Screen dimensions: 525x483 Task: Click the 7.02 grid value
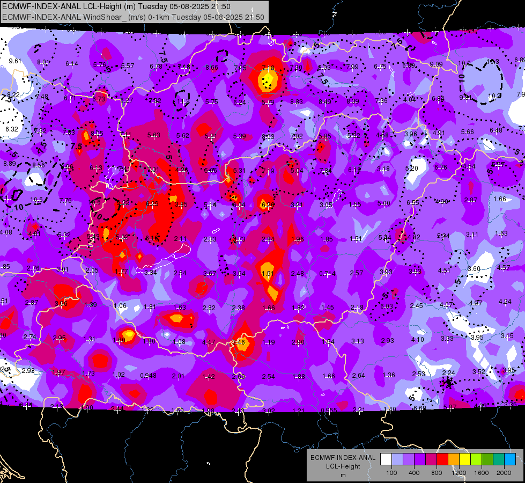tap(297, 136)
